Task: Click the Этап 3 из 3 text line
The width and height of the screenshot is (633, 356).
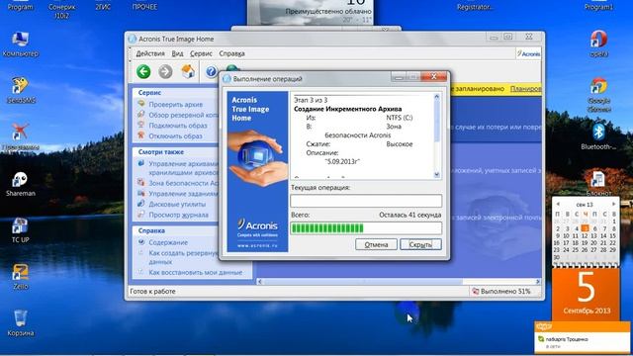Action: click(x=311, y=100)
